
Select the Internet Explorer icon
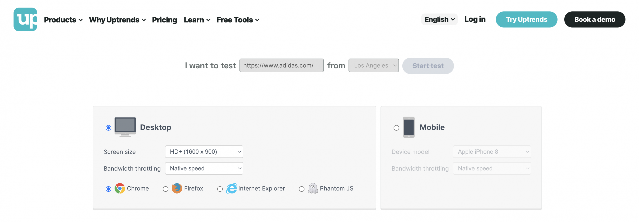click(x=231, y=188)
